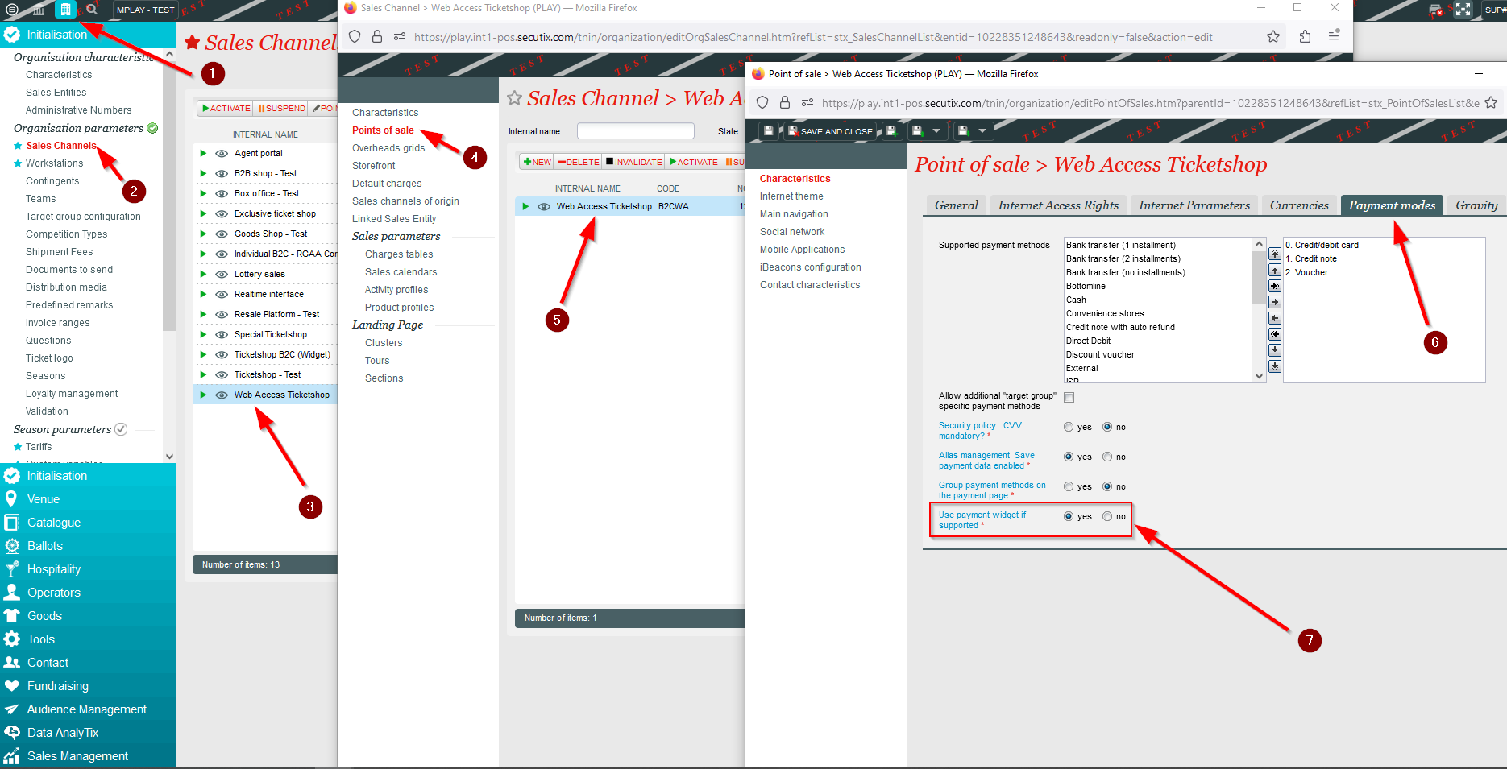
Task: Click the Save and Close button
Action: tap(830, 131)
